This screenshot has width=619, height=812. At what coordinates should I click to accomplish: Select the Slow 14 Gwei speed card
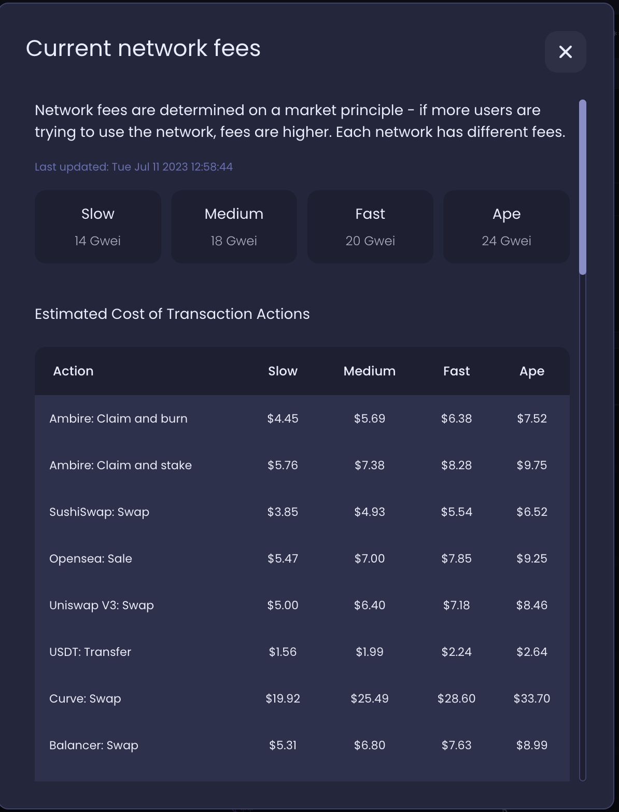point(98,227)
